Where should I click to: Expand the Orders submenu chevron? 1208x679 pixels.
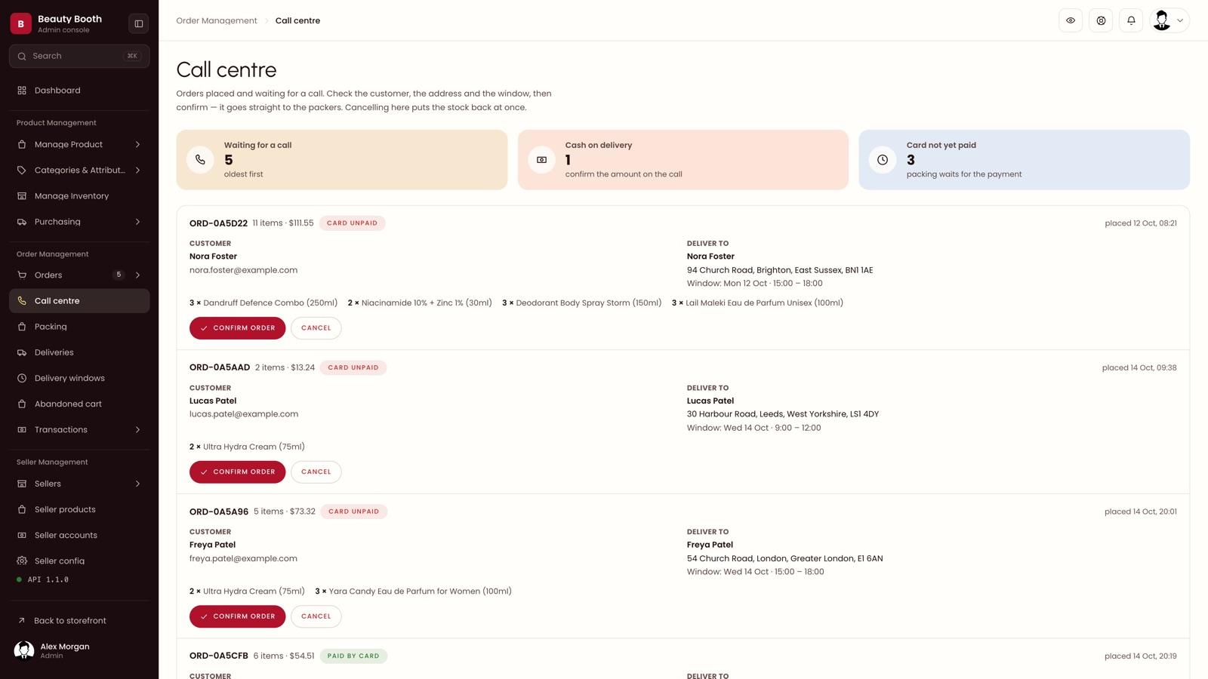click(137, 275)
